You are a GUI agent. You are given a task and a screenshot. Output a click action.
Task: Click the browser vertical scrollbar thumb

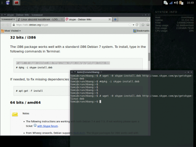point(149,57)
